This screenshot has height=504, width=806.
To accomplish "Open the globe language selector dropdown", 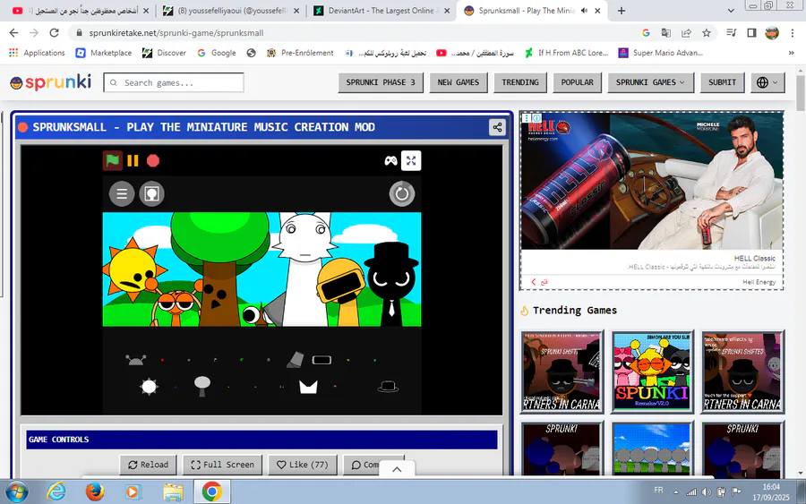I will tap(767, 82).
